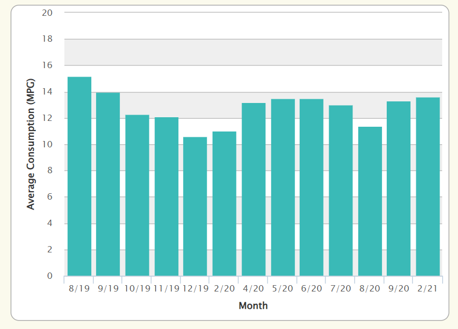Select the 7/20 month bar
458x329 pixels.
(341, 191)
